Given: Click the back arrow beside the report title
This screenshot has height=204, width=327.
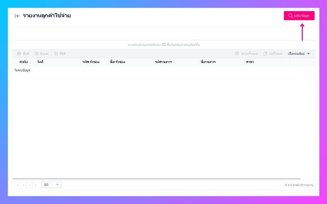Looking at the screenshot, I should pos(17,16).
